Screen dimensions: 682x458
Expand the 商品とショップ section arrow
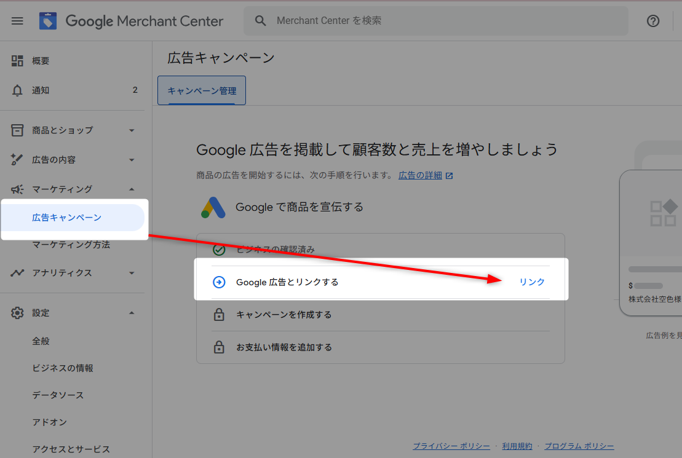(132, 130)
